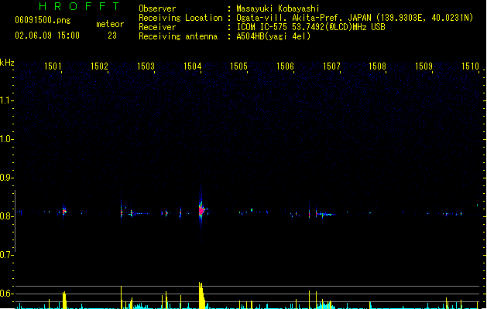487x309 pixels.
Task: Select the filename 06091500.png
Action: pyautogui.click(x=43, y=20)
